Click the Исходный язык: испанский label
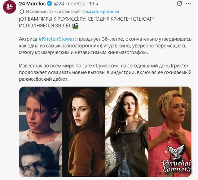 pos(53,12)
